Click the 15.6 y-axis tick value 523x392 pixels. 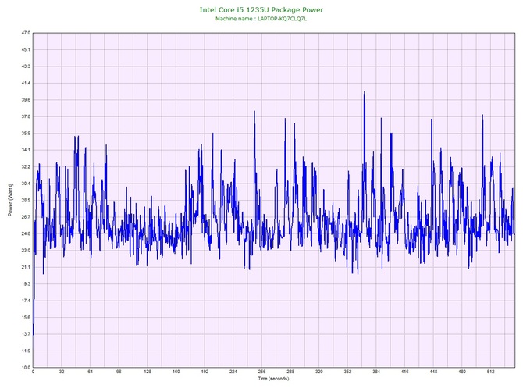coord(26,317)
